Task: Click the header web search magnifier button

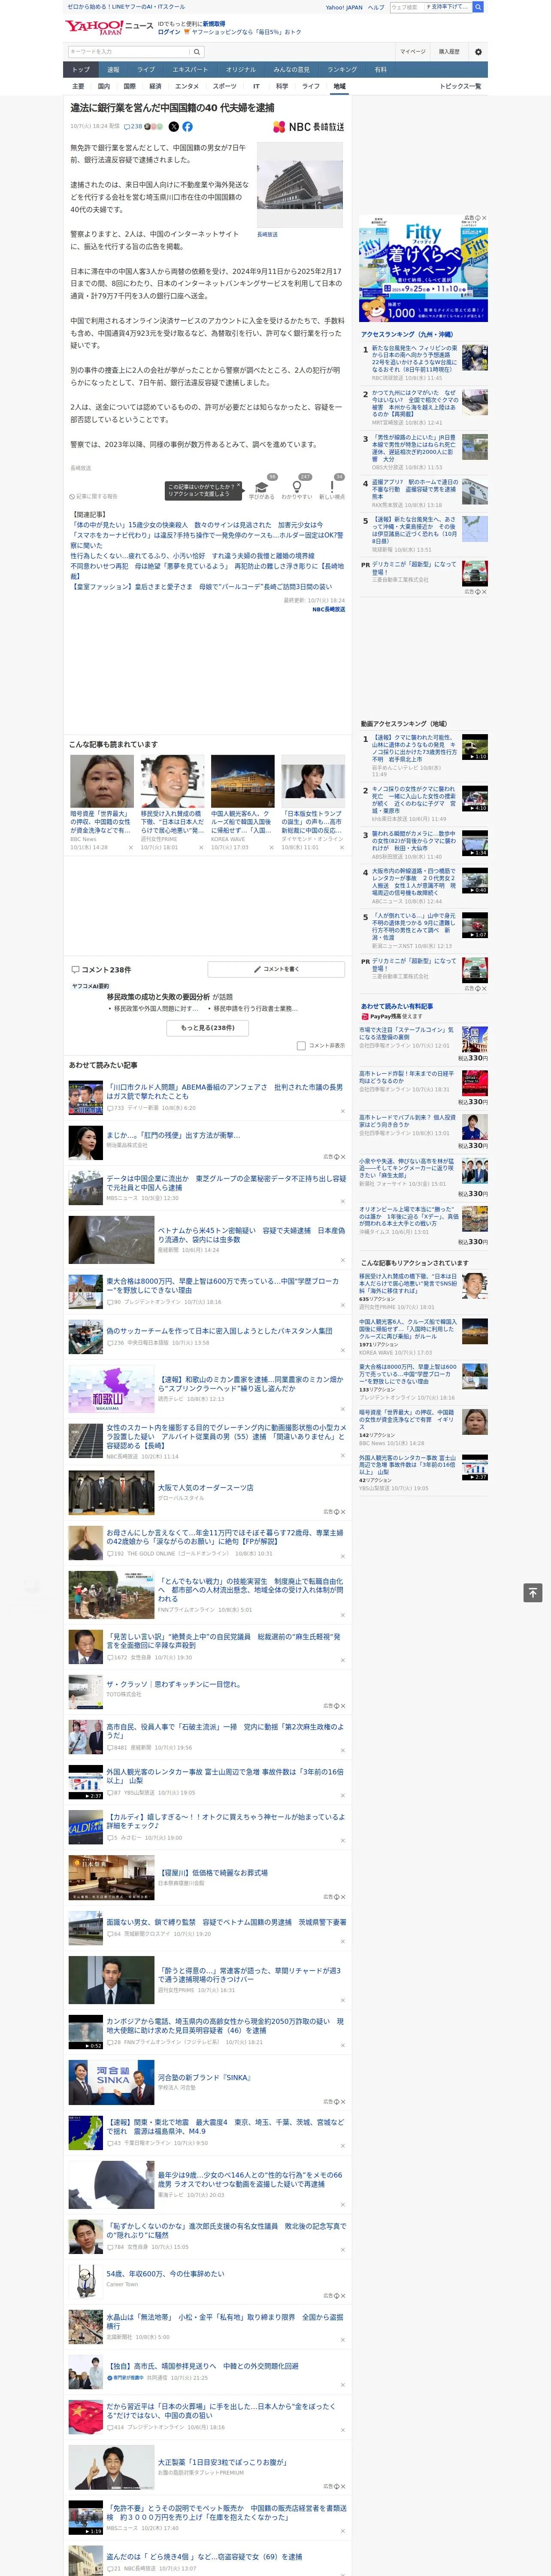Action: 478,7
